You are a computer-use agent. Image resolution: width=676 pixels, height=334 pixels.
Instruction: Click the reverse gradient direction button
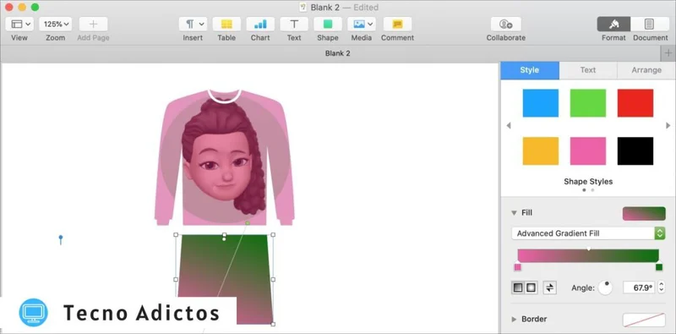pos(550,287)
